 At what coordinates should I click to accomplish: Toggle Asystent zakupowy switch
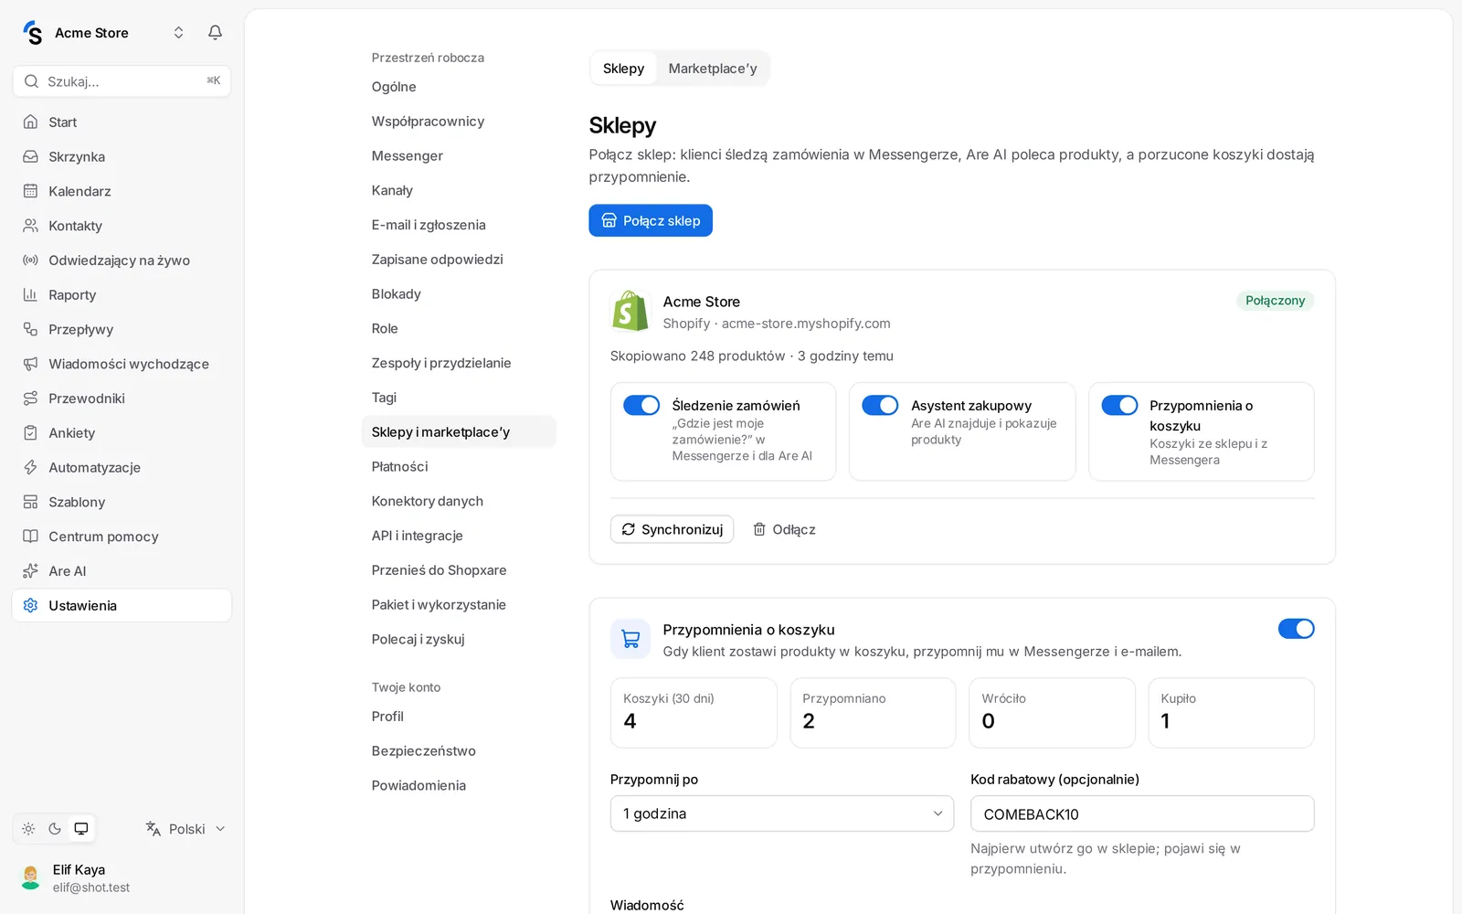click(x=880, y=405)
